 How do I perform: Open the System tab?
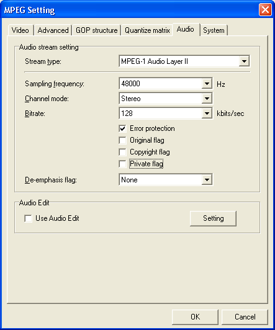point(214,30)
